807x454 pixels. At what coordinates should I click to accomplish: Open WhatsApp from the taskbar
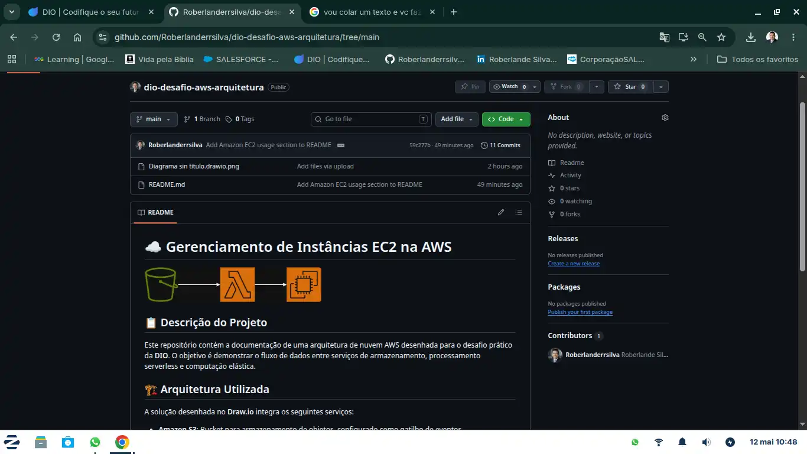tap(95, 442)
